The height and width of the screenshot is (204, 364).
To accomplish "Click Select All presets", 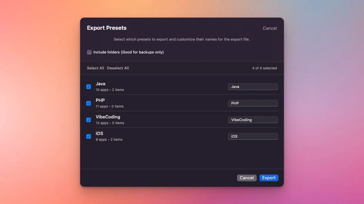I will pos(95,68).
